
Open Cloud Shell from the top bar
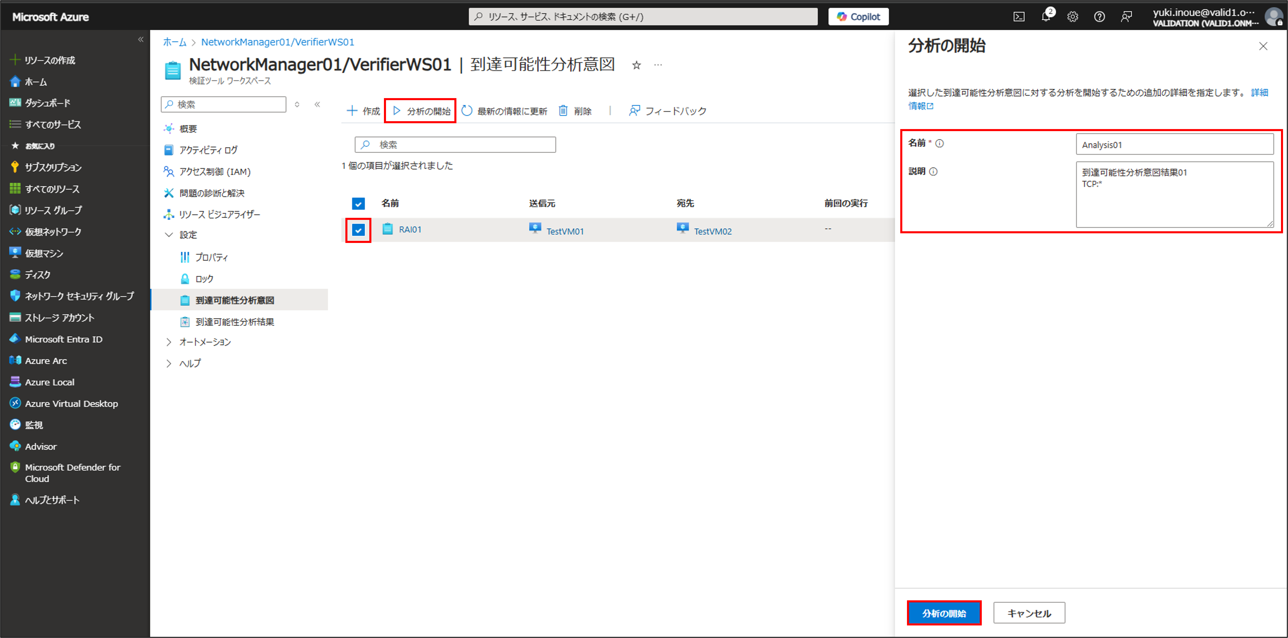coord(1019,17)
